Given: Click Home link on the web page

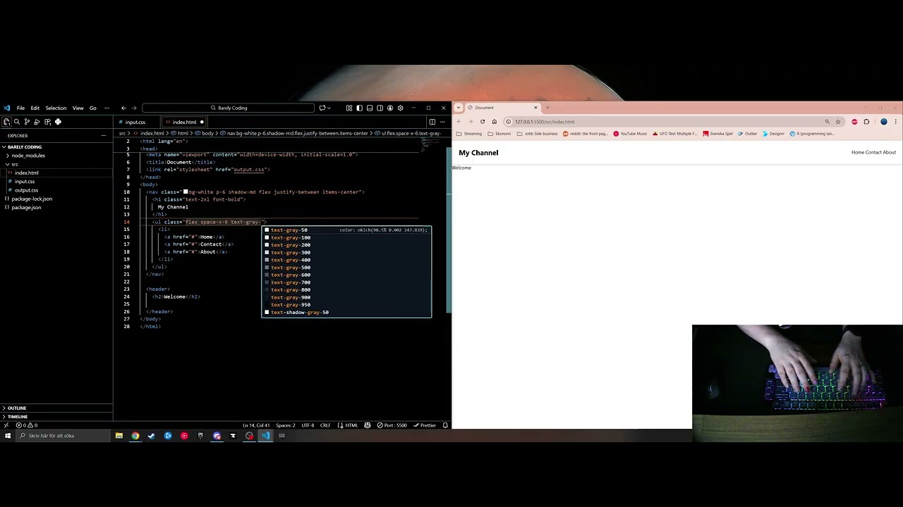Looking at the screenshot, I should [x=857, y=152].
